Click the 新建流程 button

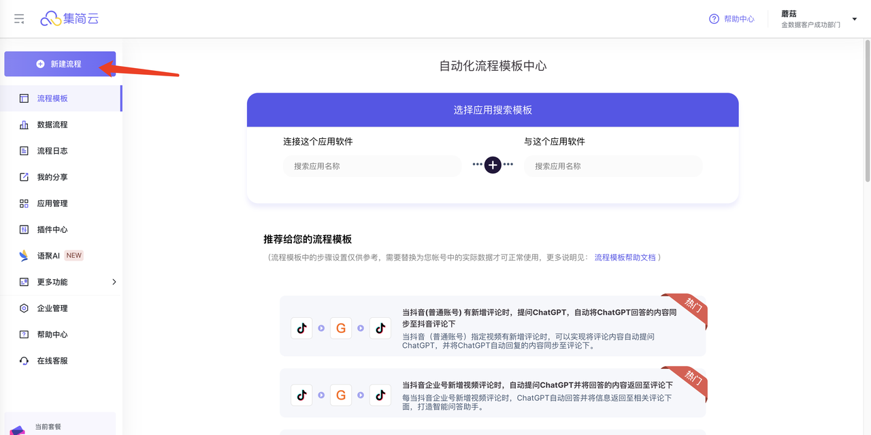(60, 64)
